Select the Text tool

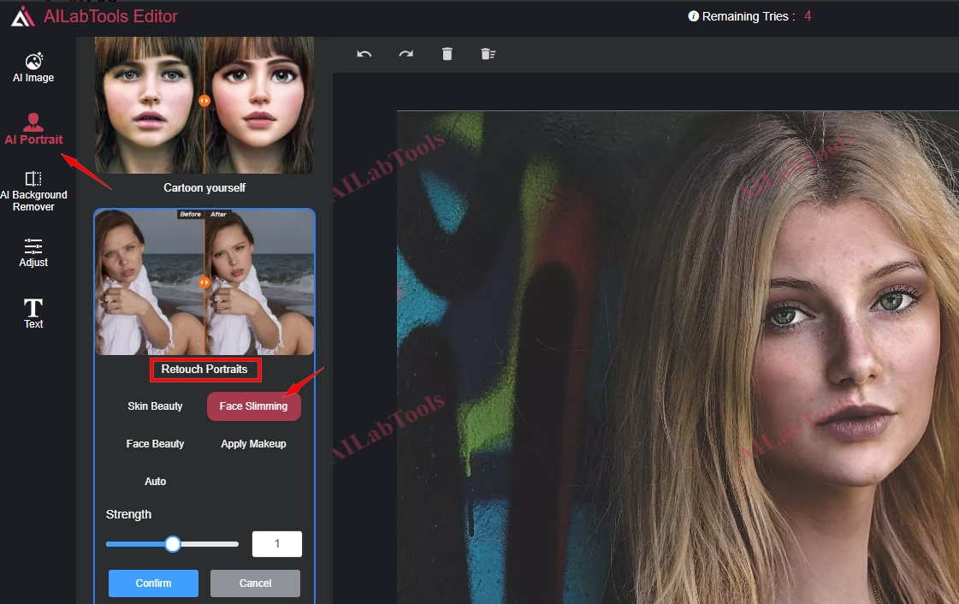click(33, 313)
